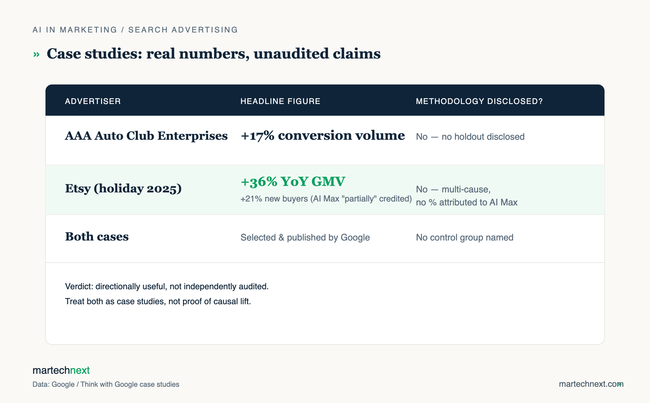Click the Etsy (holiday 2025) row label
This screenshot has width=650, height=403.
pos(123,188)
